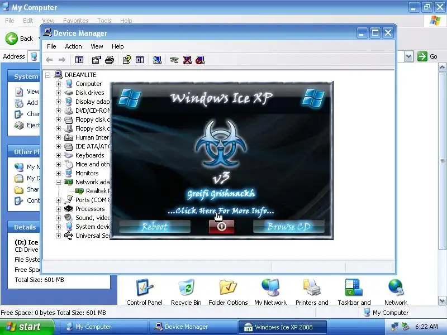
Task: Click the left Windows flag logo on splash
Action: [x=130, y=98]
